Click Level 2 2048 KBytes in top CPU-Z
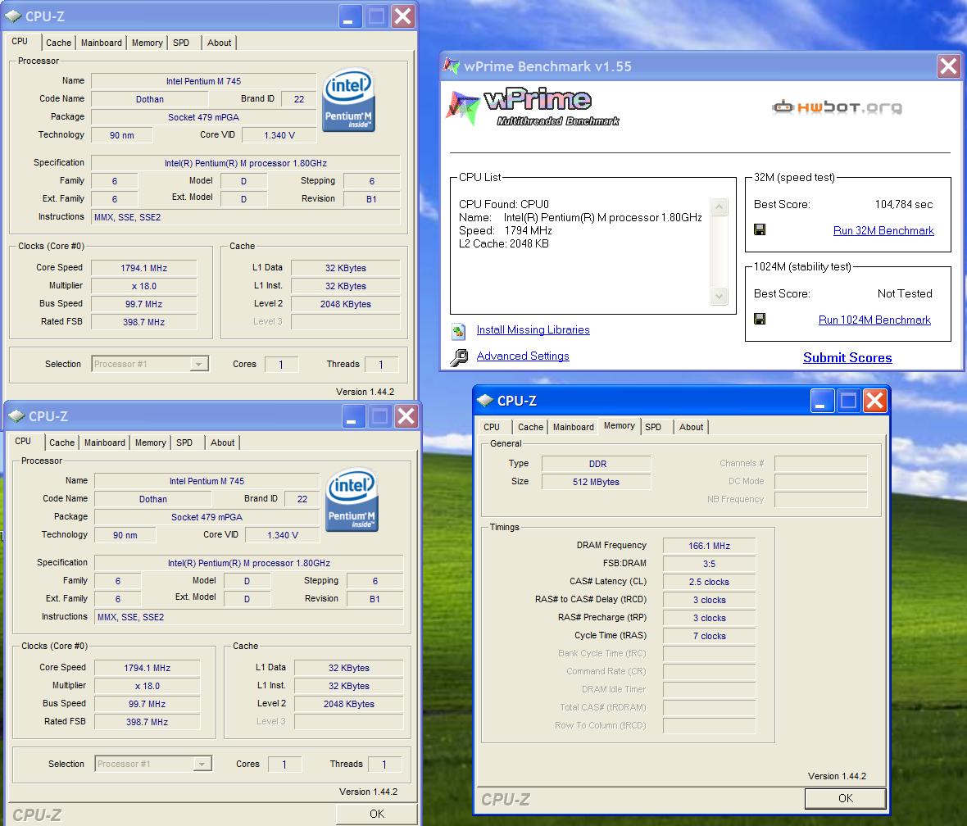The width and height of the screenshot is (967, 826). point(345,304)
